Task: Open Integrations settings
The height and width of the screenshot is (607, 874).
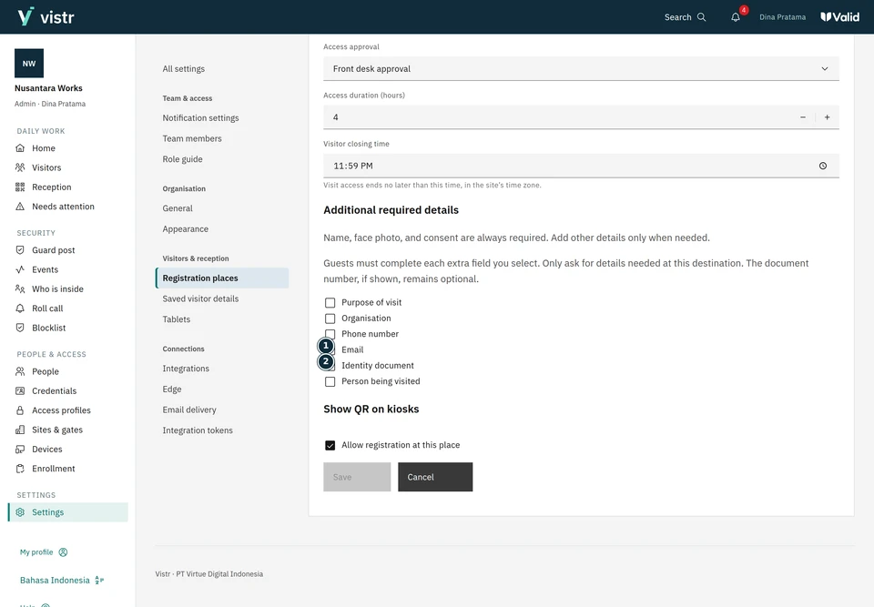Action: pos(186,369)
